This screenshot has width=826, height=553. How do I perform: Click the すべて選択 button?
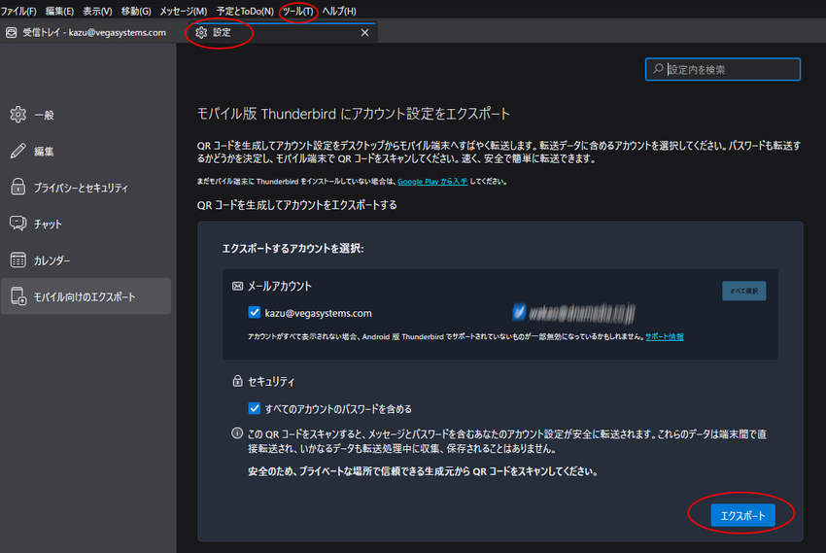pos(743,291)
